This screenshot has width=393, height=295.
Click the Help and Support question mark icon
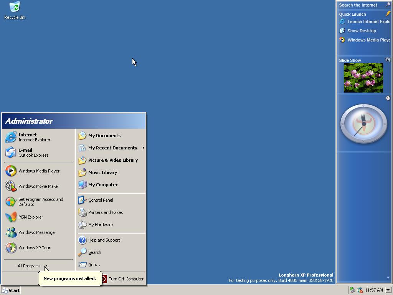pos(82,240)
